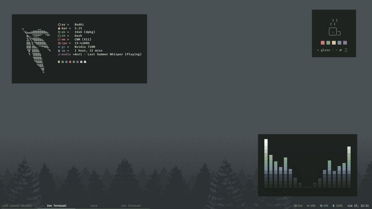
Task: Click the volume speaker icon showing 60%
Action: pos(308,206)
